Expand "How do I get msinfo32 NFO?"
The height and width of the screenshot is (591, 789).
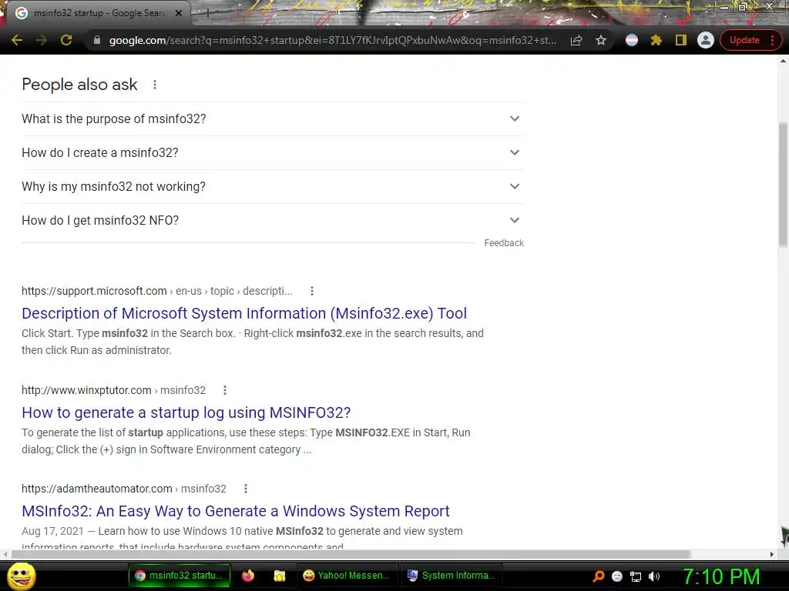(272, 220)
